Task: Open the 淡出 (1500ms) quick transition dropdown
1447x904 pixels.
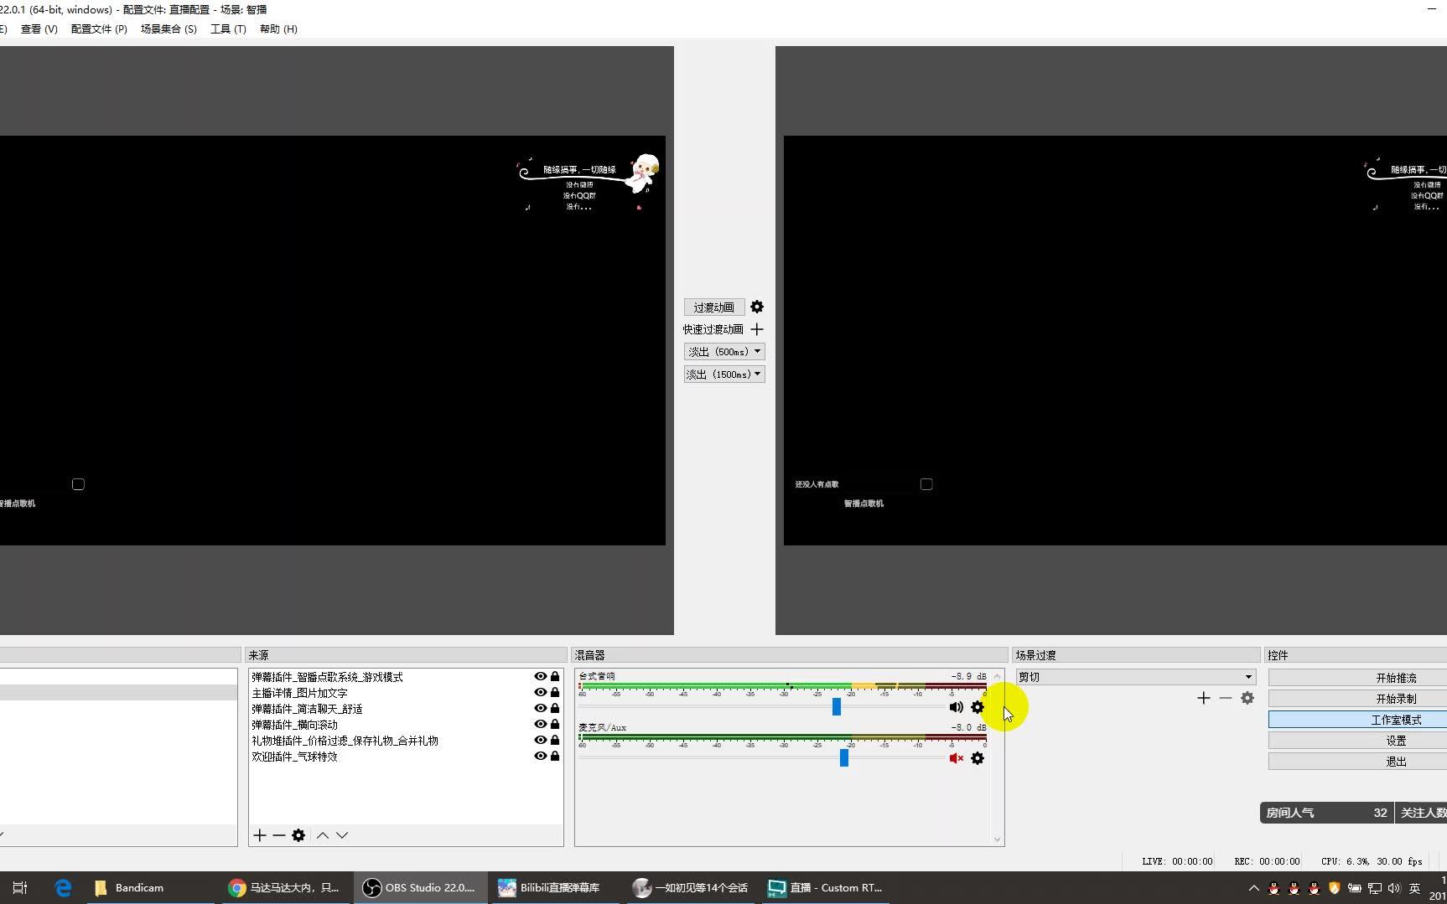Action: [724, 375]
